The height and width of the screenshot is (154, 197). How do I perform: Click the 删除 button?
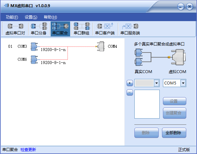point(146,133)
